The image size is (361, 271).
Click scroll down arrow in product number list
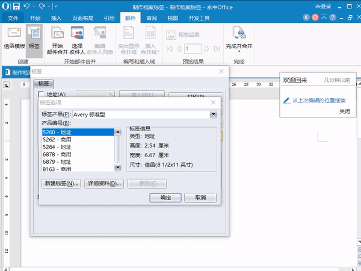pyautogui.click(x=118, y=167)
